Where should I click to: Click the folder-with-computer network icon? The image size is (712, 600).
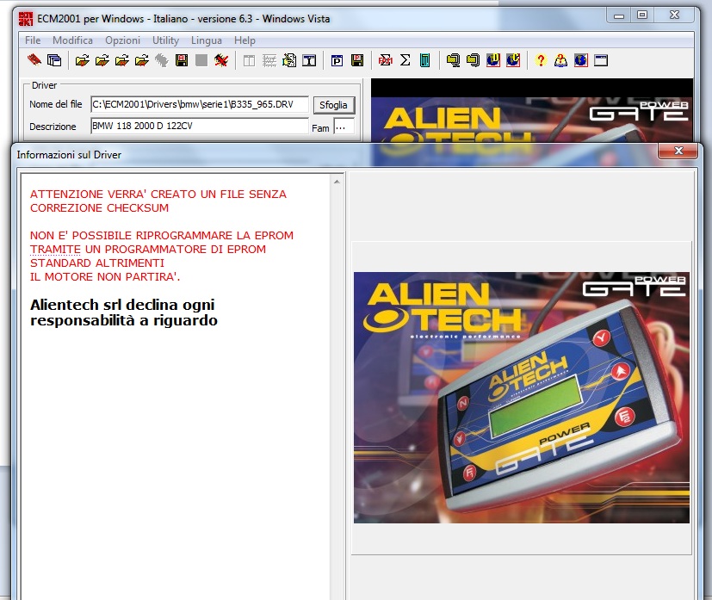(x=453, y=60)
